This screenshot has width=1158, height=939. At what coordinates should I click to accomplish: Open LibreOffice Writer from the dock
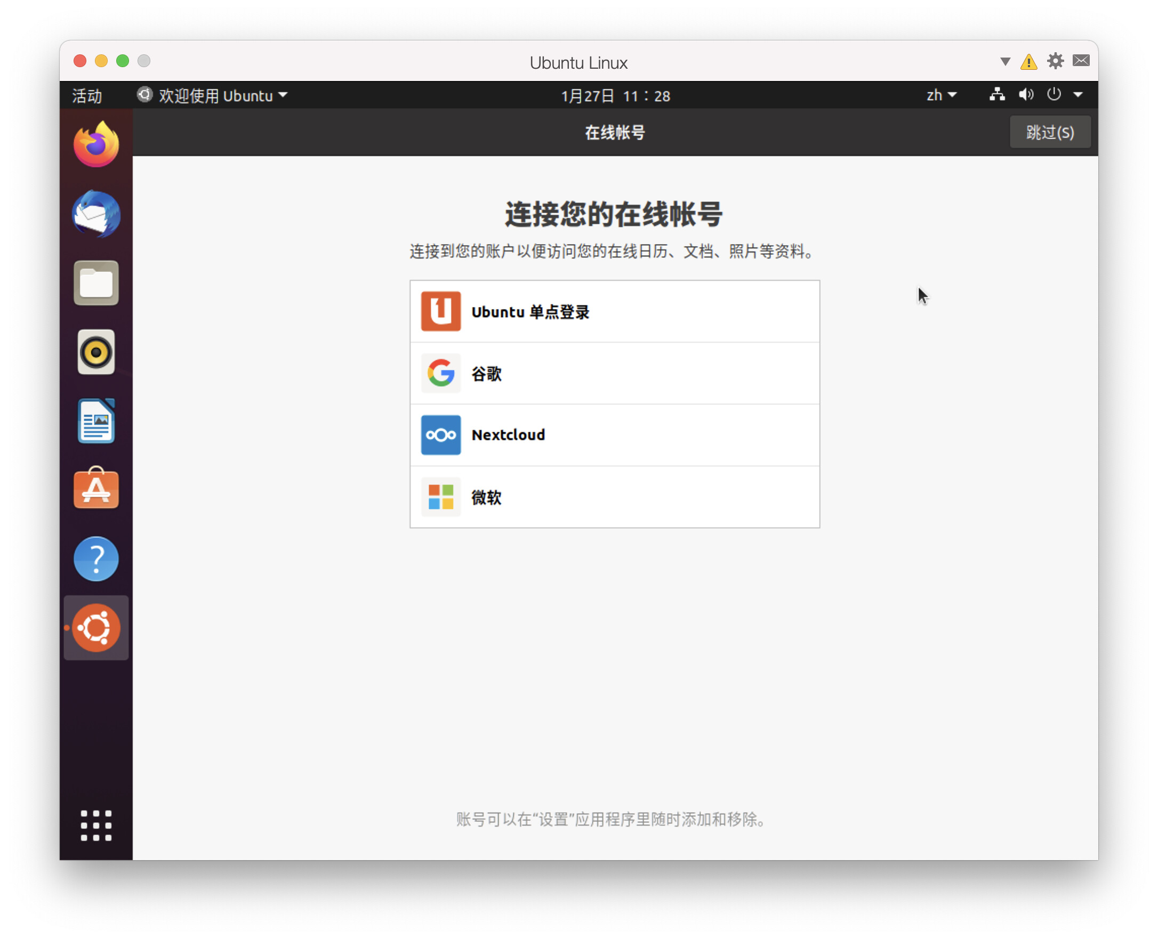point(96,421)
